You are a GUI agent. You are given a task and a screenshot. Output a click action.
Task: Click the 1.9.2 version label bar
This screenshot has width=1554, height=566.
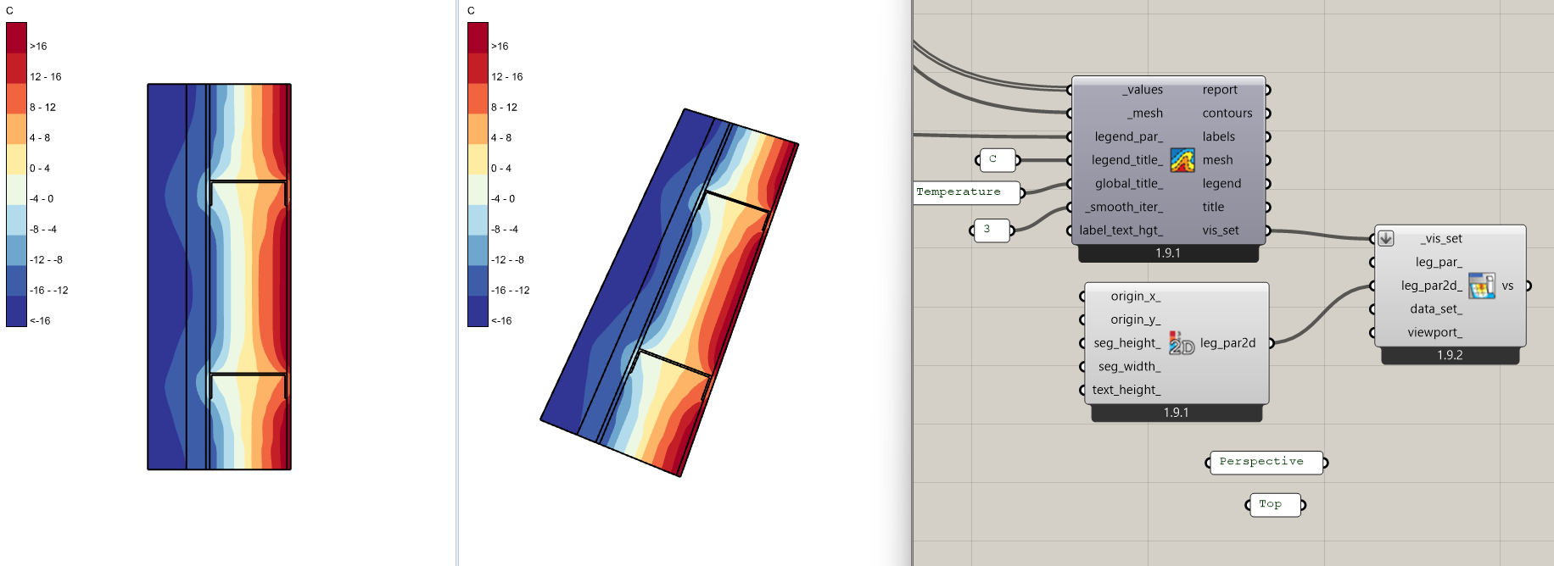1450,355
